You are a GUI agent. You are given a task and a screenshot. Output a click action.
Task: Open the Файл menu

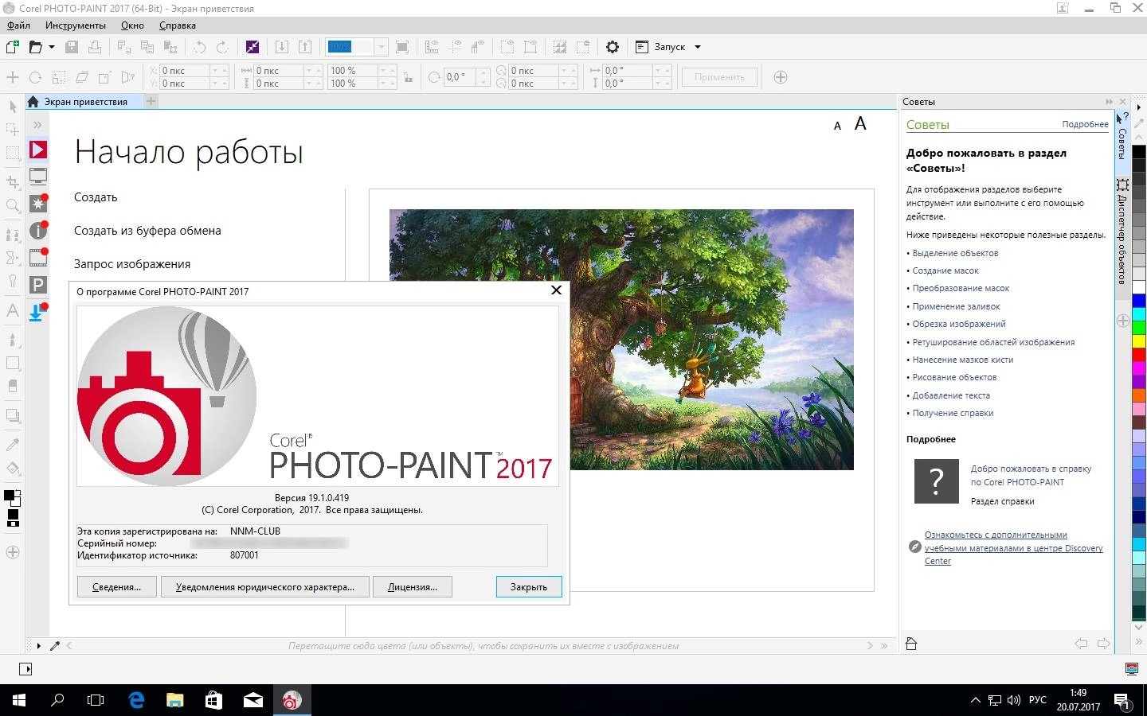(x=18, y=25)
